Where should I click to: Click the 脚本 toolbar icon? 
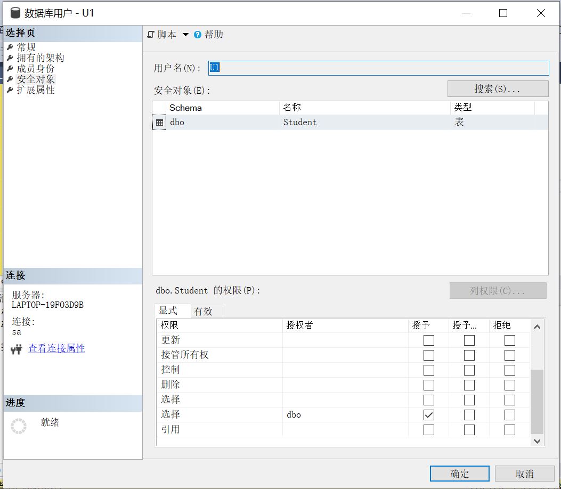click(x=151, y=35)
